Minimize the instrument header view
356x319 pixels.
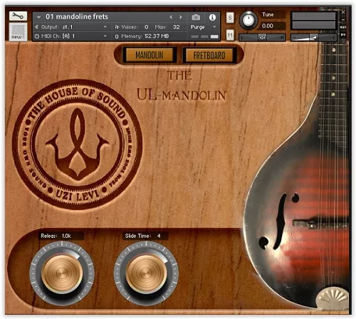click(x=343, y=19)
